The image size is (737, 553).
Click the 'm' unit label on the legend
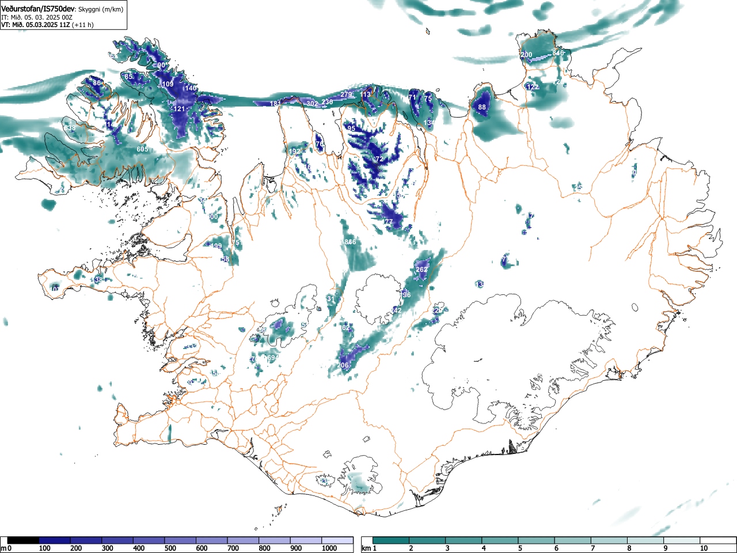click(3, 548)
